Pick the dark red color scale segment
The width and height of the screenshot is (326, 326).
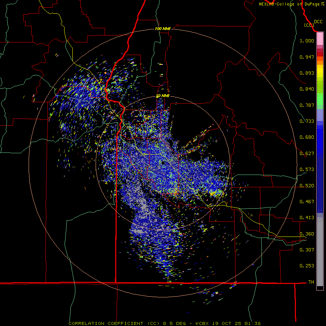(x=320, y=54)
